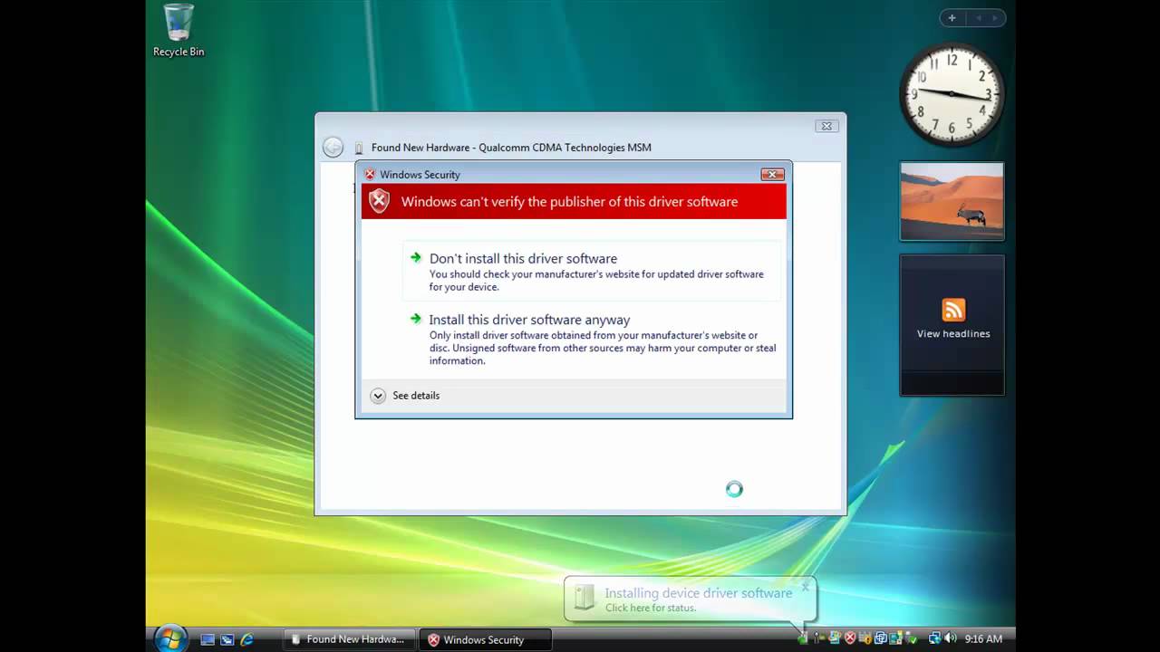Click the 9:16 AM taskbar clock
1160x652 pixels.
(983, 638)
